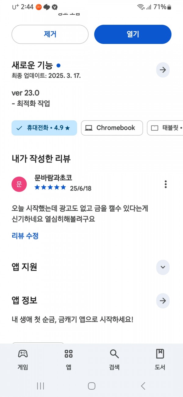
Task: Go to 게임 tab gamepad icon
Action: [x=23, y=354]
